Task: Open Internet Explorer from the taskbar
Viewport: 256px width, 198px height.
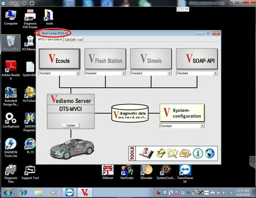Action: pos(23,193)
